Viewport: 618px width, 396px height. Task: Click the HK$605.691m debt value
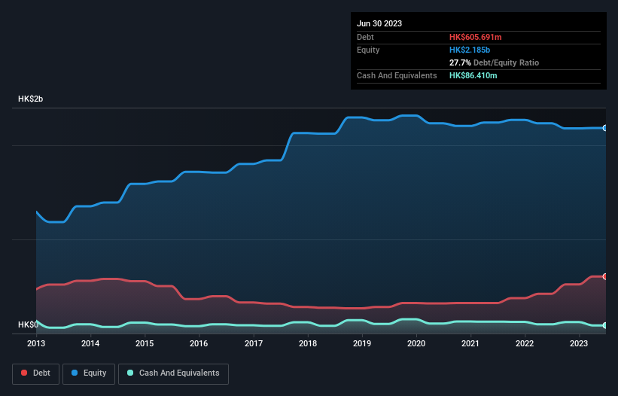[x=475, y=37]
